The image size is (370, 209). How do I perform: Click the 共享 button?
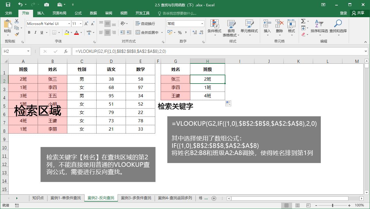(x=359, y=13)
